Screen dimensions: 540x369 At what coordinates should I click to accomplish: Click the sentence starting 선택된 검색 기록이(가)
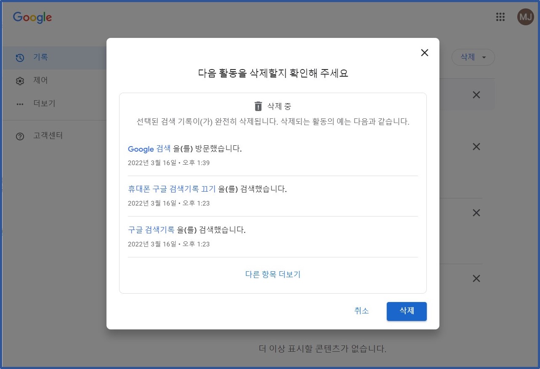click(x=273, y=122)
